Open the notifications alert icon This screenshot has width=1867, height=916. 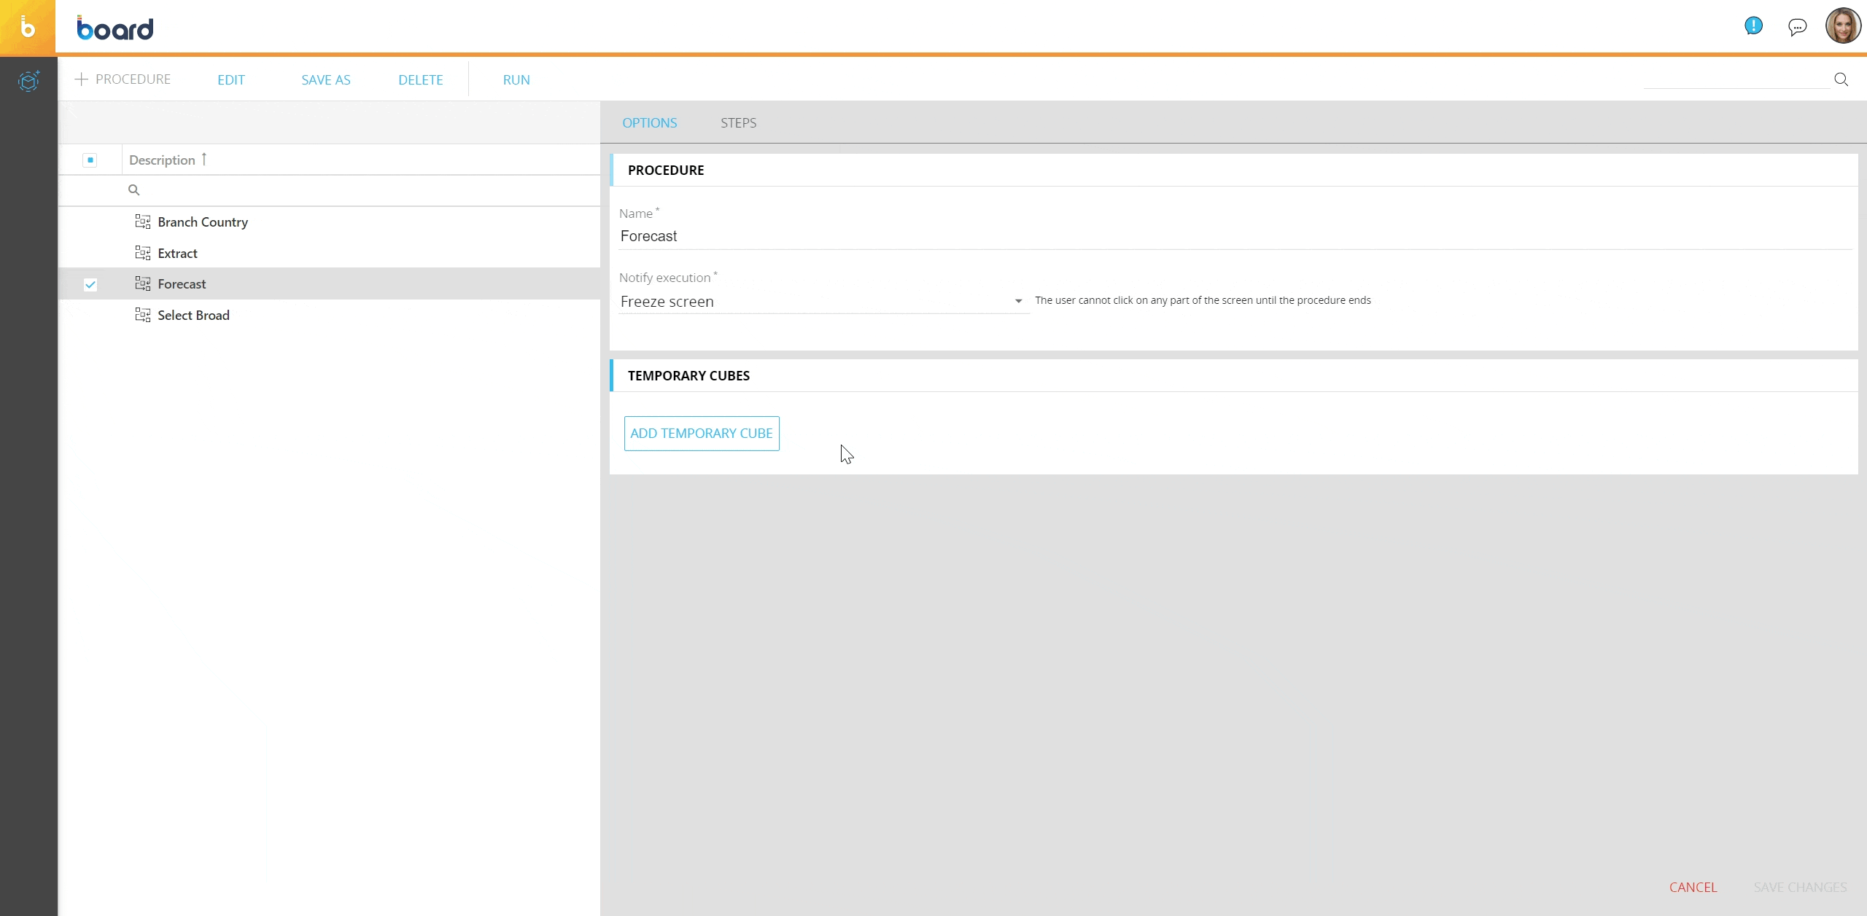[x=1753, y=27]
